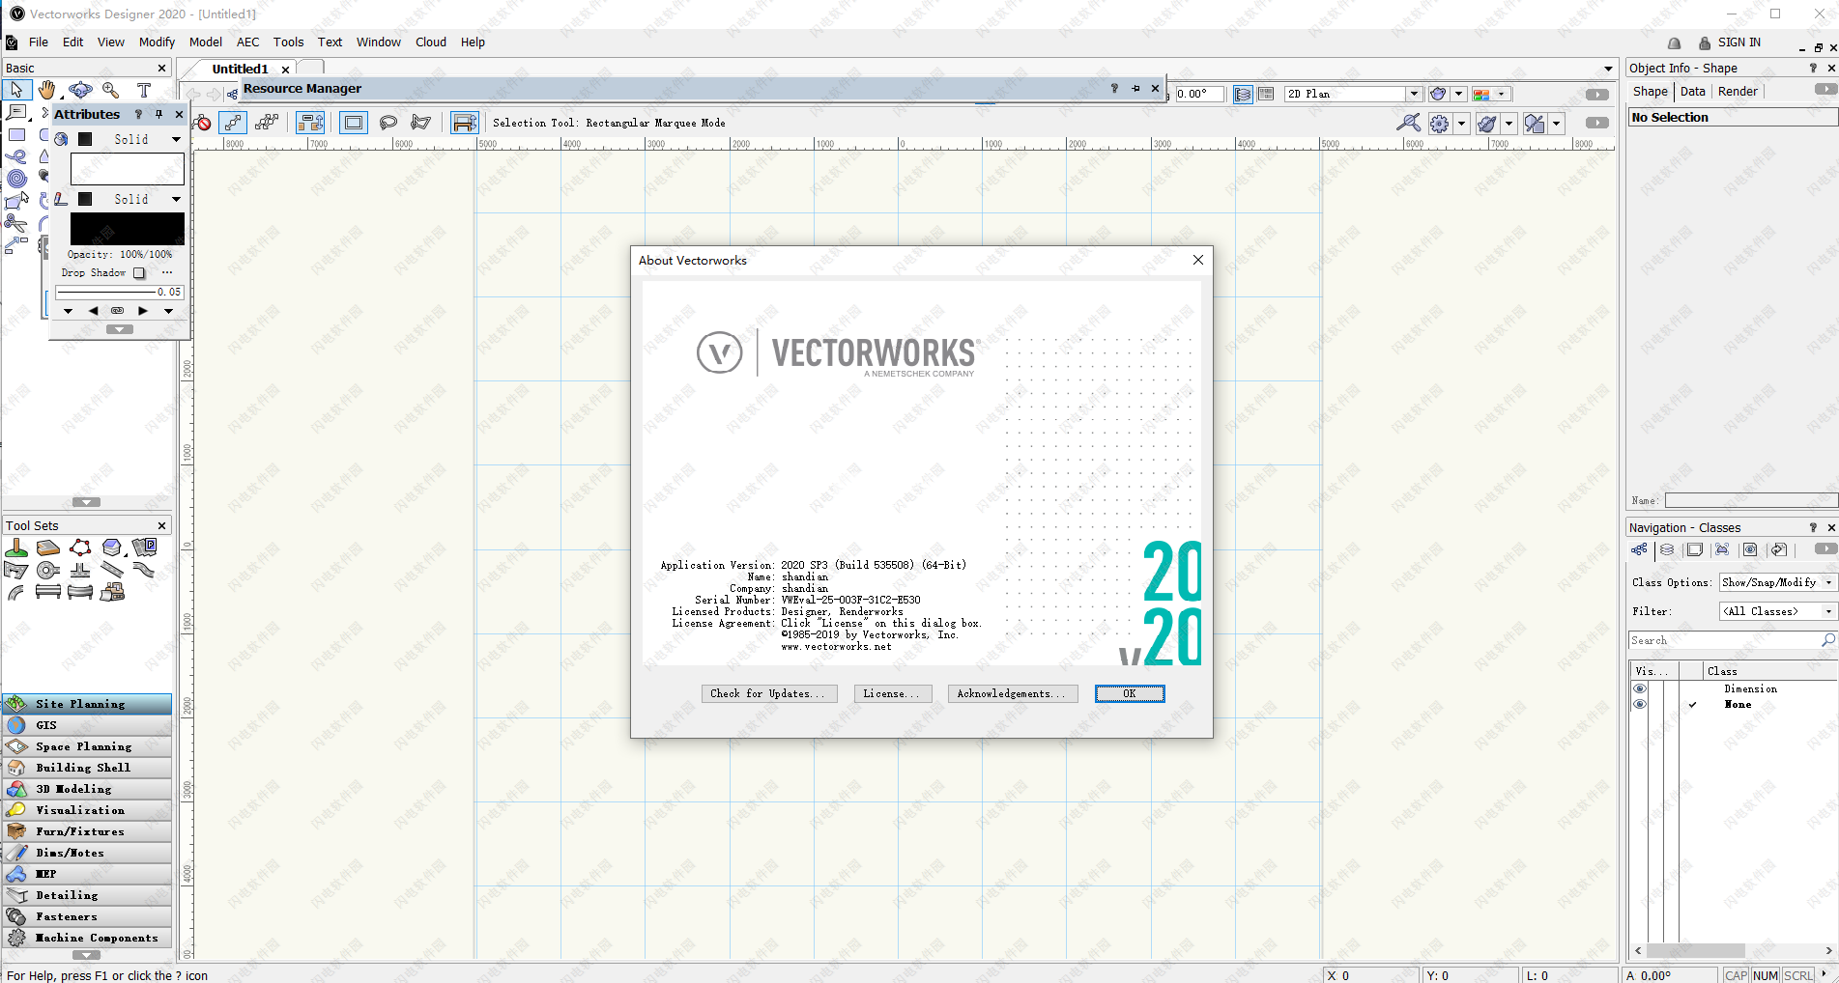
Task: Click the Snap Loupe magnifier icon
Action: tap(1409, 123)
